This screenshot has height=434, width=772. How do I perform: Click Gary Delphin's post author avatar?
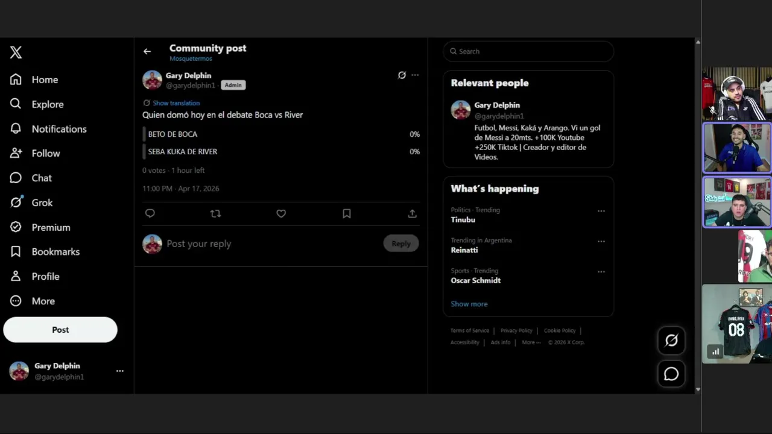click(x=152, y=80)
